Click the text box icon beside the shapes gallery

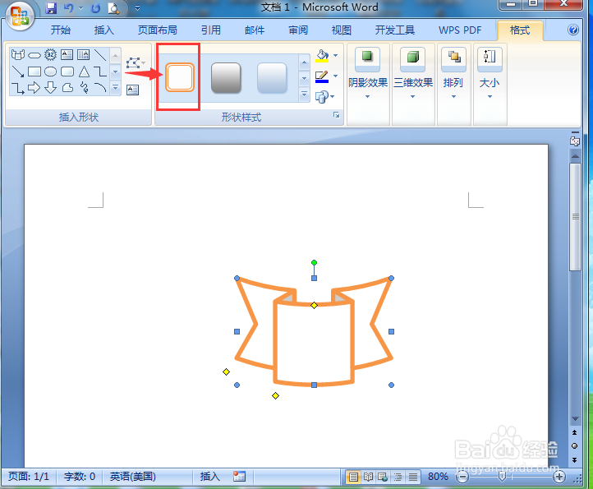[x=132, y=90]
